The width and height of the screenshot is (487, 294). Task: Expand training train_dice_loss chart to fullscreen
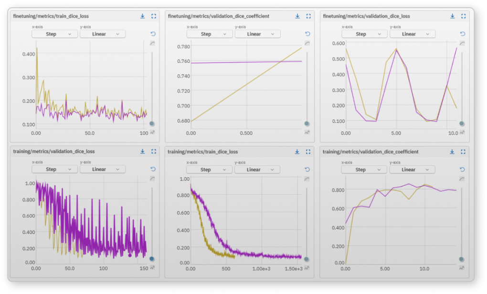click(x=308, y=152)
